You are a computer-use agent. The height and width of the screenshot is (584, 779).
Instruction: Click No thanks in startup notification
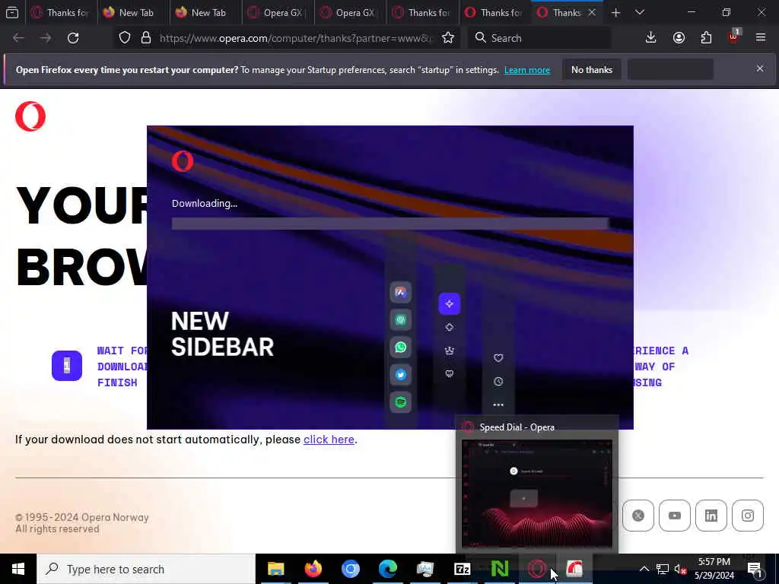click(592, 69)
